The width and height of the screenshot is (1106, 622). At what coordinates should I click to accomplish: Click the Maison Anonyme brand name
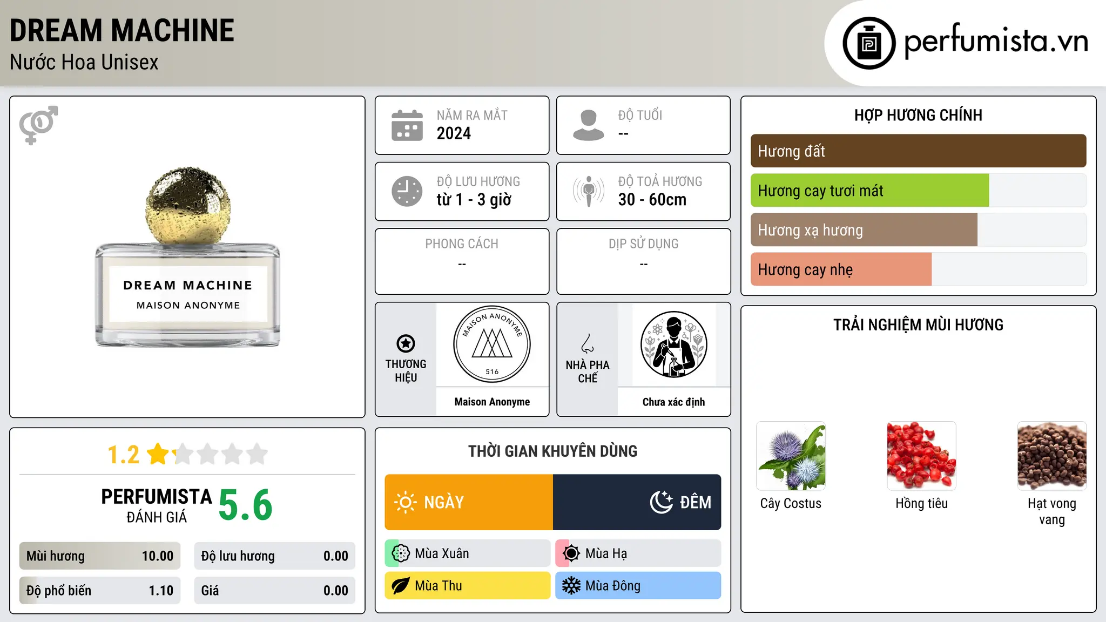[x=492, y=402]
